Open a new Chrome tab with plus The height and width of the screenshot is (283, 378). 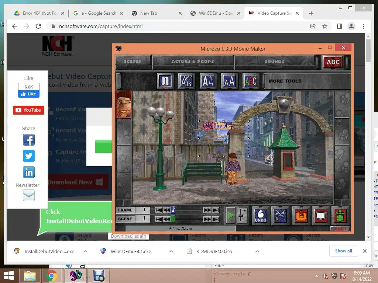tap(311, 13)
